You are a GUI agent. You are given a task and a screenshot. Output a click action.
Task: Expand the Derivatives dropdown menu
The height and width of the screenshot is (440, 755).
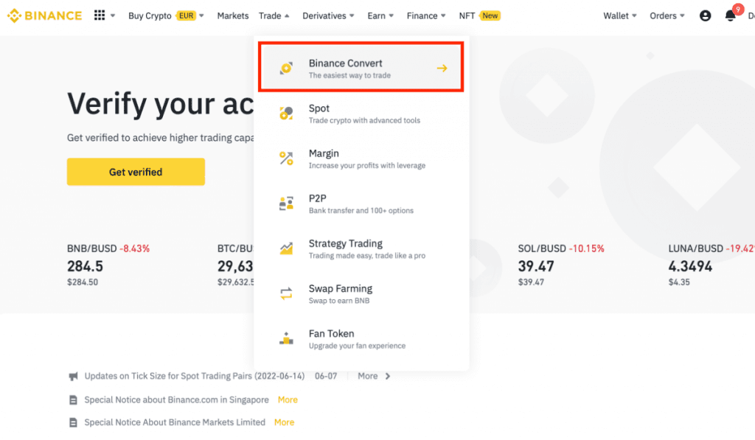[x=328, y=15]
